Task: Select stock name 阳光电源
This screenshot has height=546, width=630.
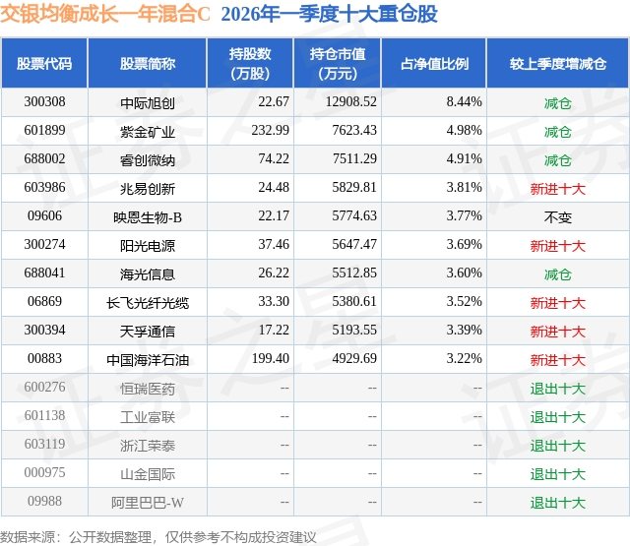Action: [x=148, y=246]
